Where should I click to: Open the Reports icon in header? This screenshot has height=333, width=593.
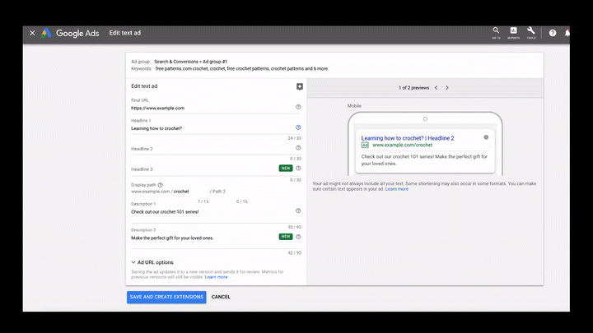point(513,32)
